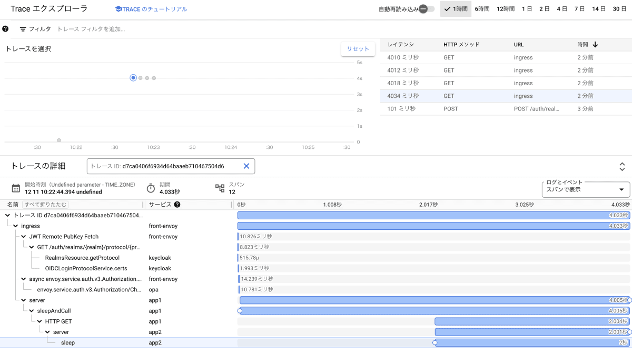Select the 7日 time range

579,9
